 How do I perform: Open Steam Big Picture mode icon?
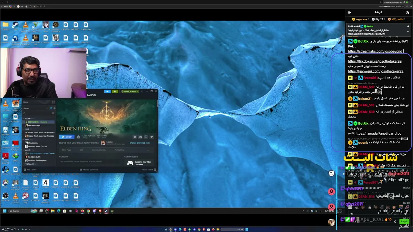tap(142, 92)
